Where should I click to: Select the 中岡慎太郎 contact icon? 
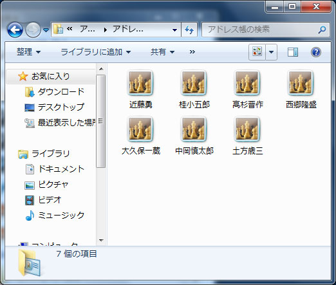tap(194, 129)
